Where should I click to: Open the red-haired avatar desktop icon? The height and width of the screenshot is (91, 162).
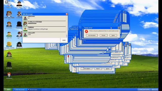9,75
